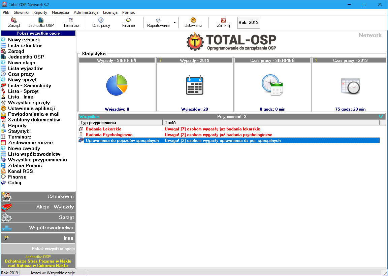This screenshot has height=276, width=388.
Task: Select Uprawnienia do pojazdów specjalnych row
Action: point(229,140)
